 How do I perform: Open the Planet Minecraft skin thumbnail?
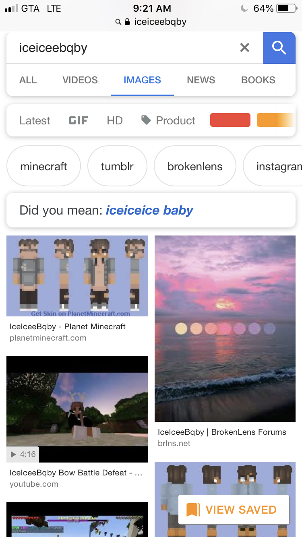[77, 276]
